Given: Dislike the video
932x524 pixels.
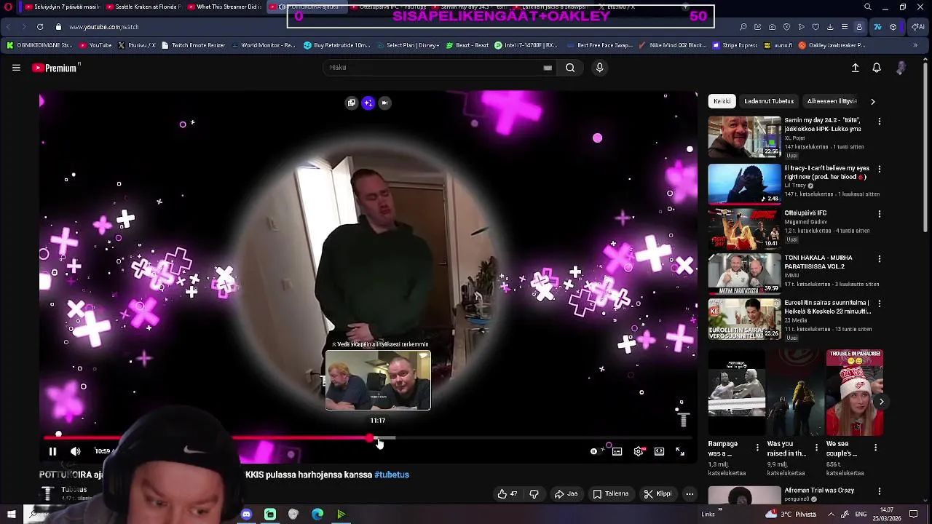Looking at the screenshot, I should [x=534, y=494].
